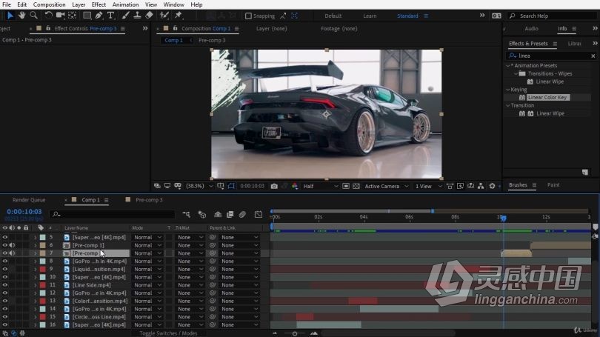The width and height of the screenshot is (600, 337).
Task: Open blending Mode dropdown for layer 5
Action: pos(147,237)
